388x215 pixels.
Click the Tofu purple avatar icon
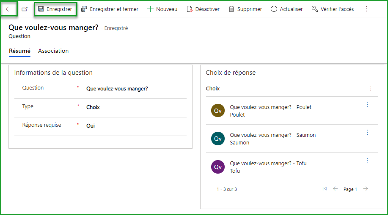(x=217, y=167)
